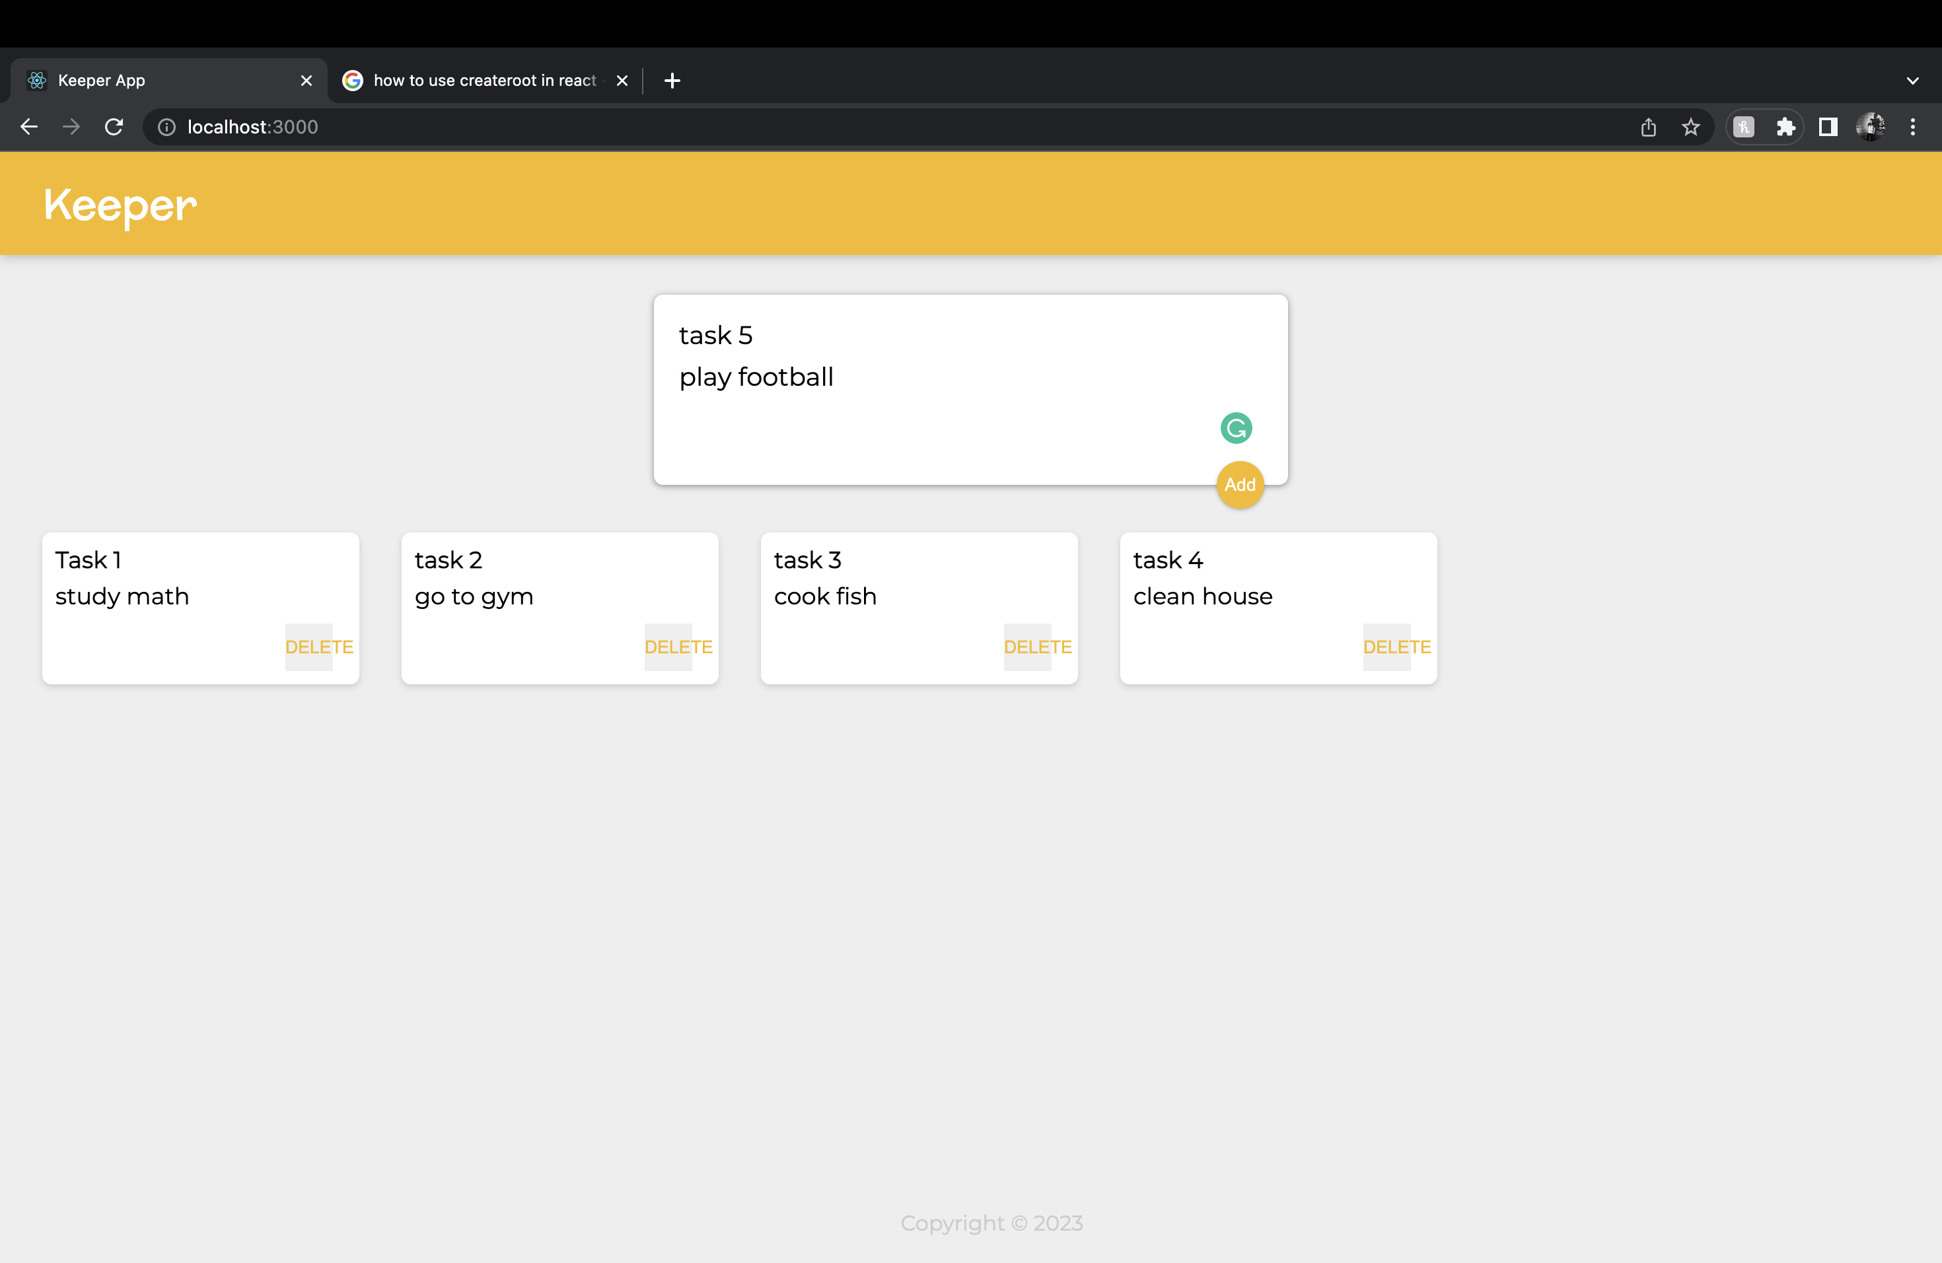
Task: Open the extensions puzzle-piece menu
Action: pos(1786,126)
